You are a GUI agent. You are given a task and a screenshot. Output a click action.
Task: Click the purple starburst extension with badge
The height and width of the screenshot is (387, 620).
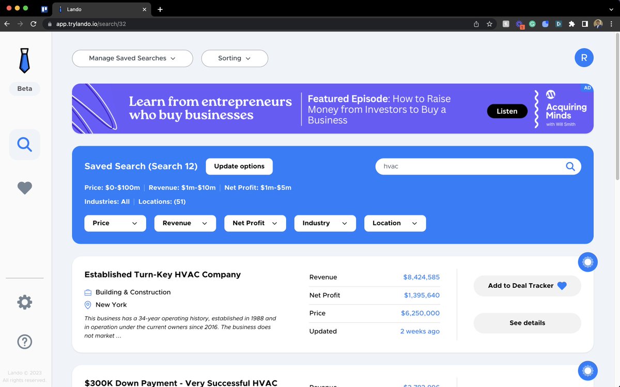pyautogui.click(x=520, y=24)
